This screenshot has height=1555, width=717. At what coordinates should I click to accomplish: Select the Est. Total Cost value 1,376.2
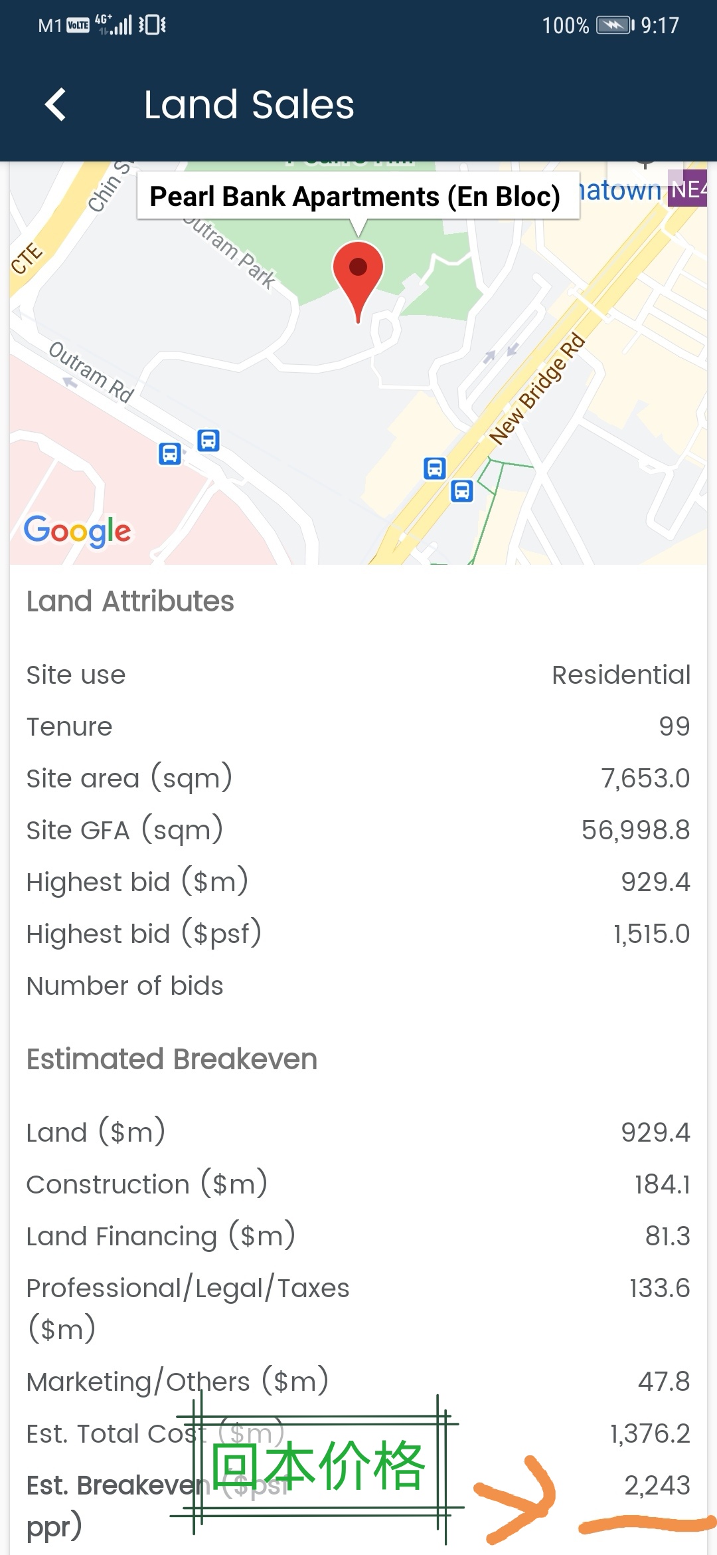pyautogui.click(x=650, y=1433)
